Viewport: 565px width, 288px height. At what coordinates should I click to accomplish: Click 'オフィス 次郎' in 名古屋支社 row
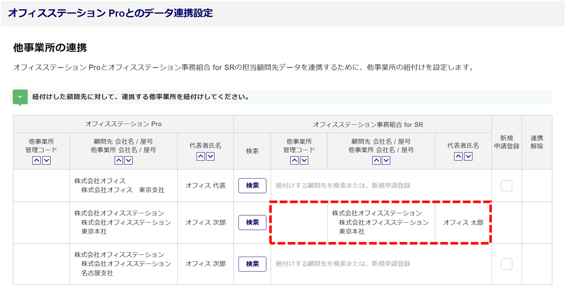point(206,264)
